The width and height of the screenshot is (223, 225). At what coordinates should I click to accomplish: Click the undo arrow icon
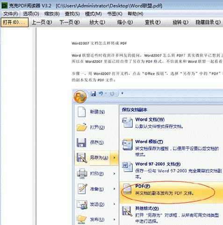point(101,93)
